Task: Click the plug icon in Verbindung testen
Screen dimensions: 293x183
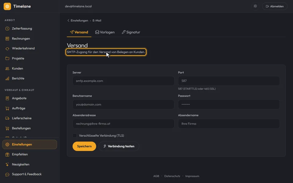Action: pyautogui.click(x=105, y=146)
